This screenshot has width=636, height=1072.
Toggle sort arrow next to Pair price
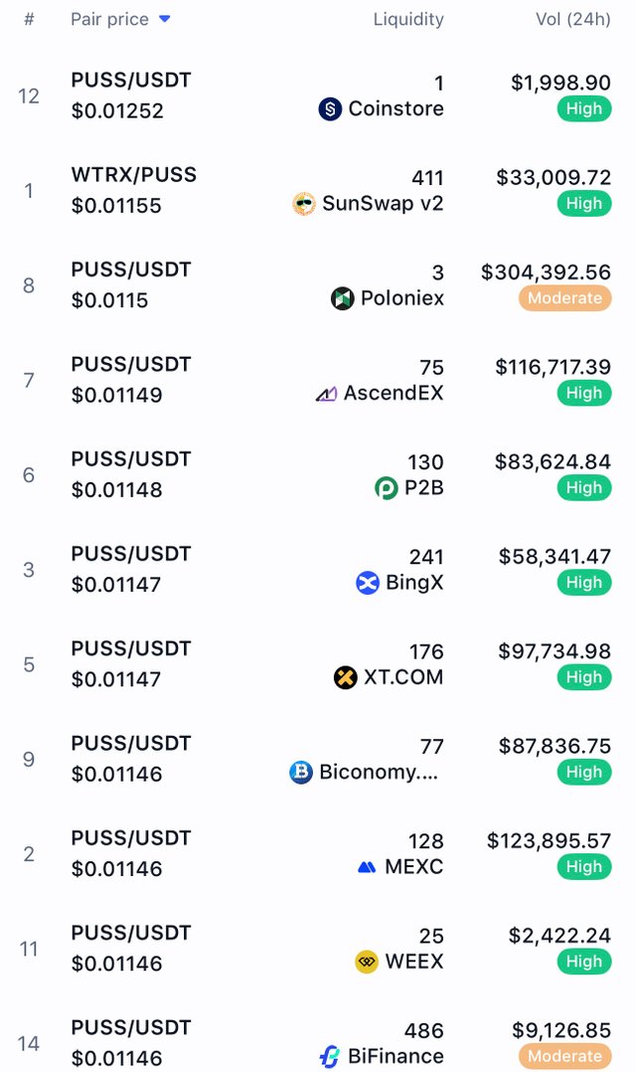pos(164,19)
